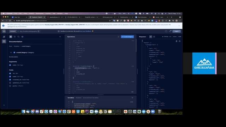Click the save operation icon beside run button
The image size is (226, 127).
[119, 37]
